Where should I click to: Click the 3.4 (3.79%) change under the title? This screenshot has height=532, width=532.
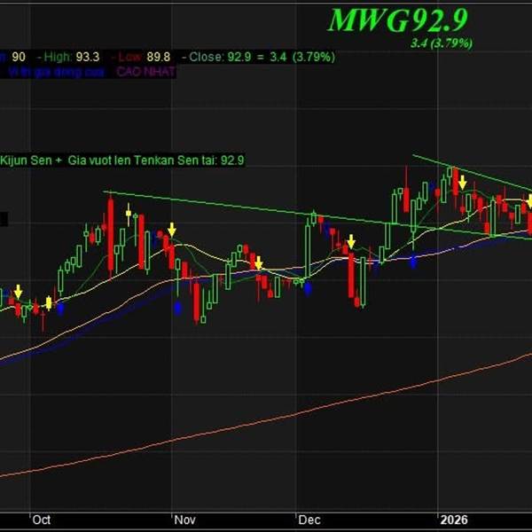pyautogui.click(x=442, y=43)
